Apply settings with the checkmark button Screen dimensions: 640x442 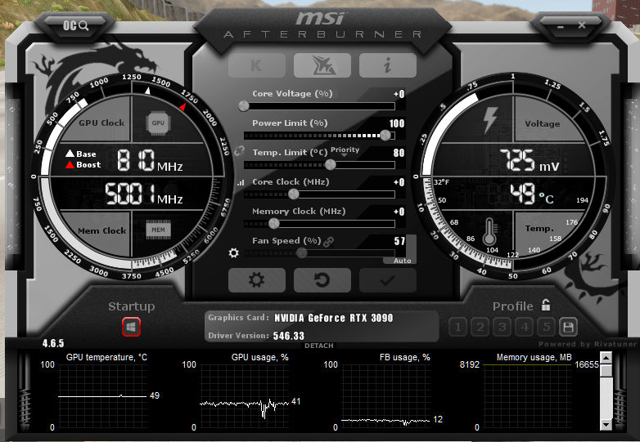[388, 280]
